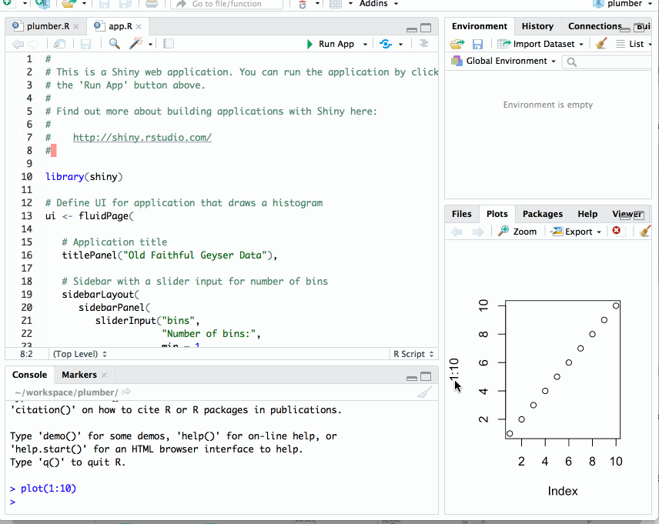
Task: Switch to the Markers tab
Action: click(x=79, y=375)
